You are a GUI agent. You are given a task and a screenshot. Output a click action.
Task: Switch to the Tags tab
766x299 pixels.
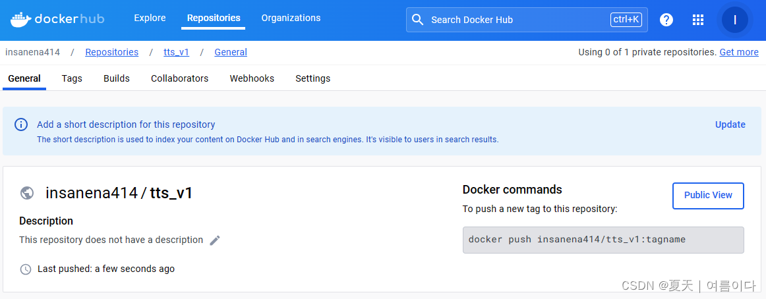click(72, 78)
